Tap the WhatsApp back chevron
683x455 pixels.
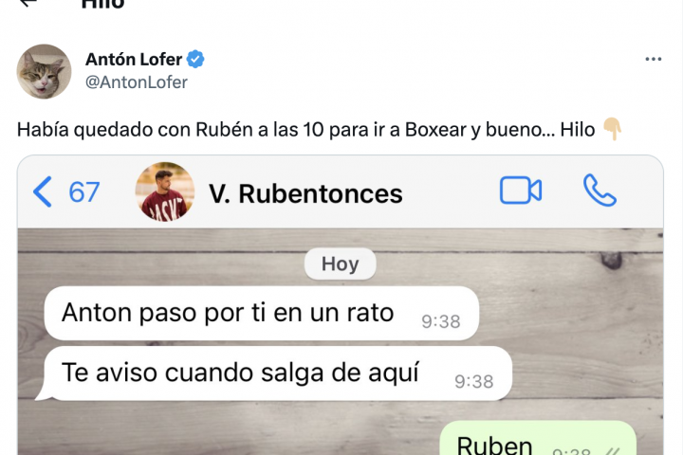(43, 191)
